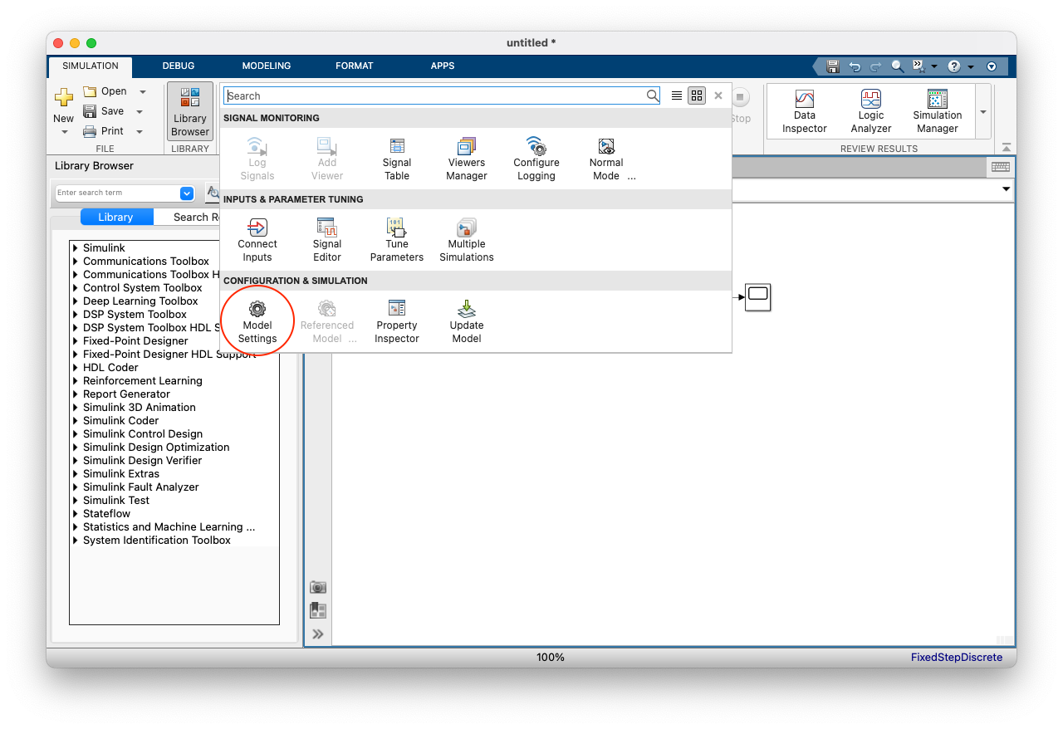Select Reinforcement Learning library entry
This screenshot has width=1063, height=729.
pos(143,381)
